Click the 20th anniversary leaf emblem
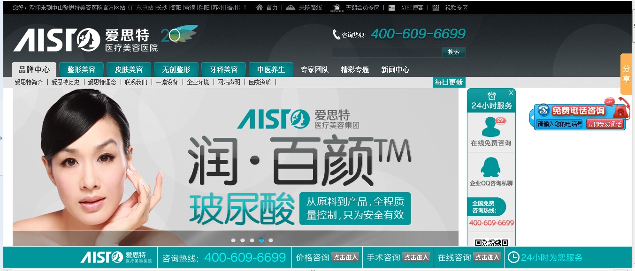The width and height of the screenshot is (635, 271). tap(180, 34)
